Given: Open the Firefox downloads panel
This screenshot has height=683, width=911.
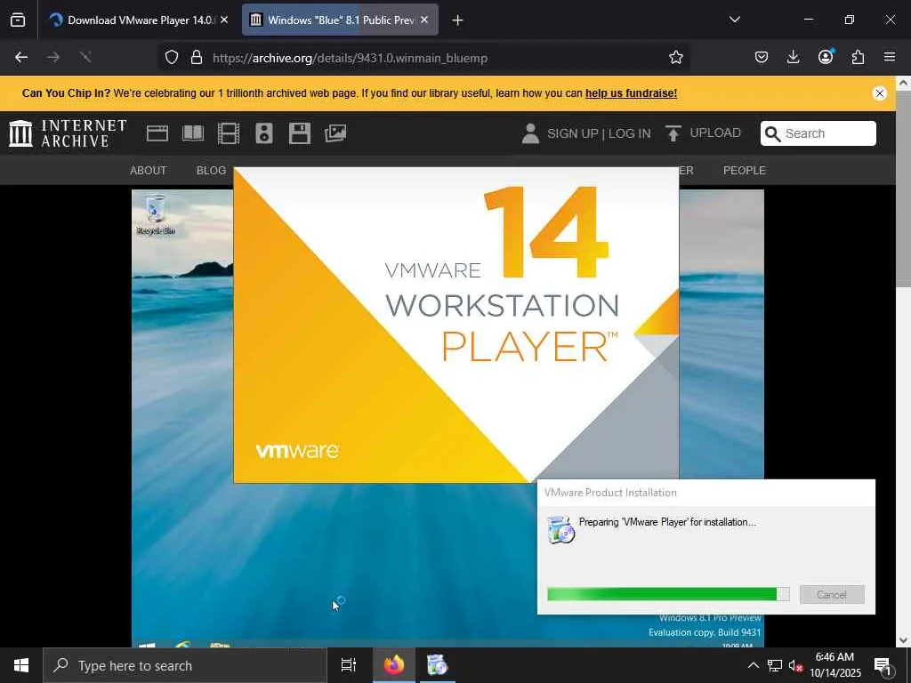Looking at the screenshot, I should (x=793, y=57).
